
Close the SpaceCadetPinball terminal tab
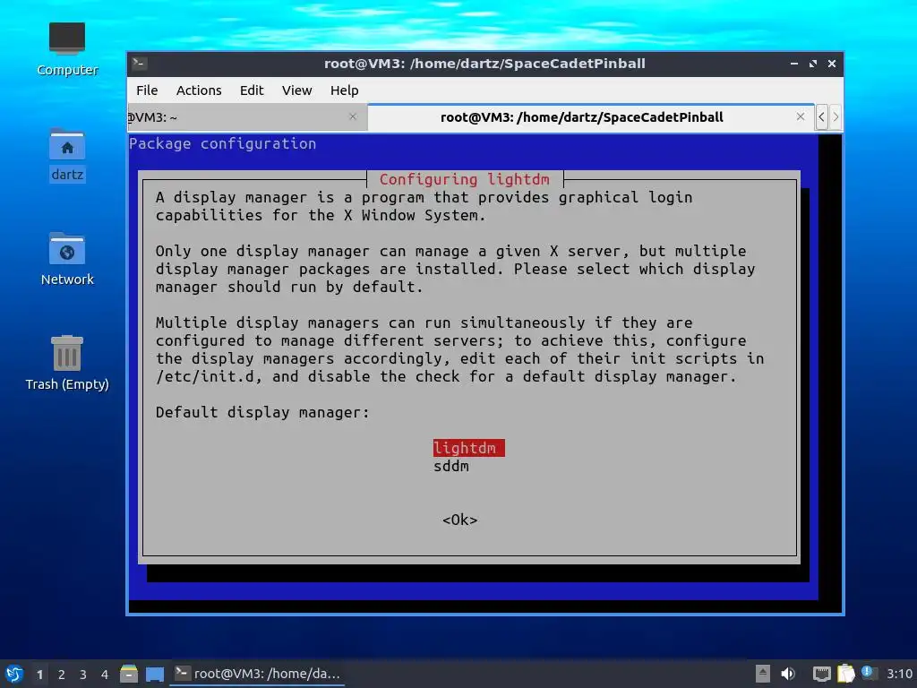pos(801,117)
